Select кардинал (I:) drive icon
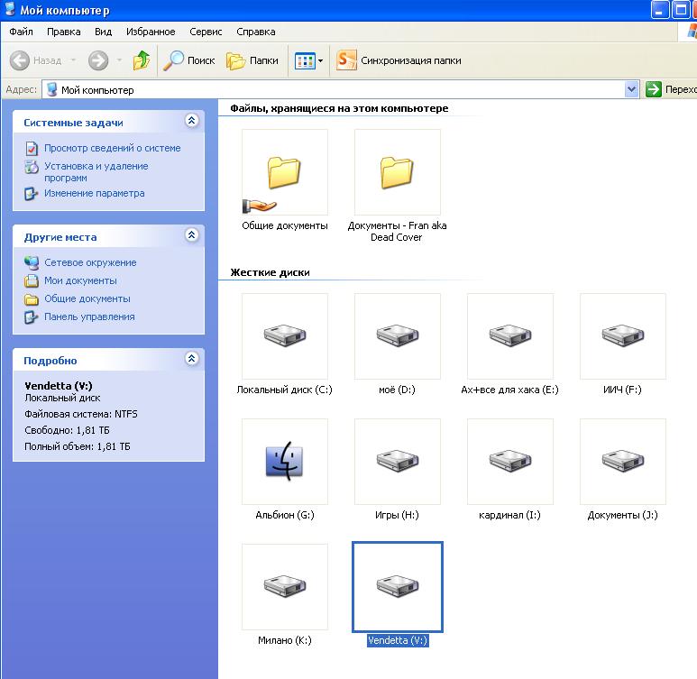The width and height of the screenshot is (697, 679). (x=510, y=462)
